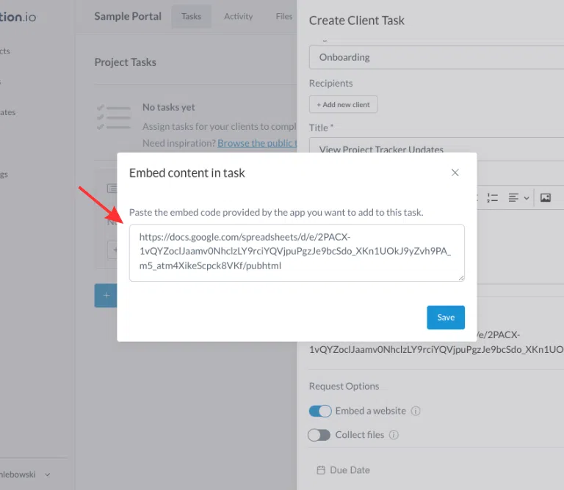This screenshot has height=490, width=564.
Task: Enable the Collect files toggle
Action: [x=319, y=435]
